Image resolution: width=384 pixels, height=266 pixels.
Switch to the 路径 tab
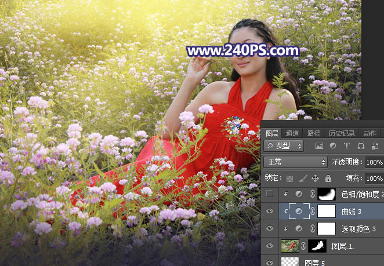tap(313, 133)
